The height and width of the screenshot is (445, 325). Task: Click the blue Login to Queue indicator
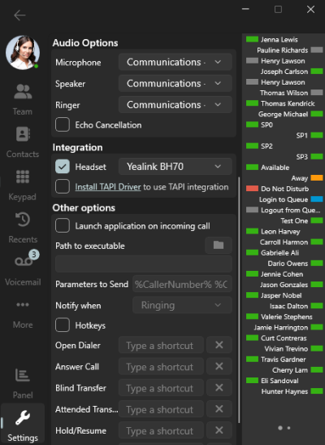[317, 199]
